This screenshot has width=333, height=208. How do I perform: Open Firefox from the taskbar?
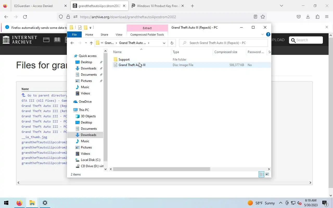point(19,203)
